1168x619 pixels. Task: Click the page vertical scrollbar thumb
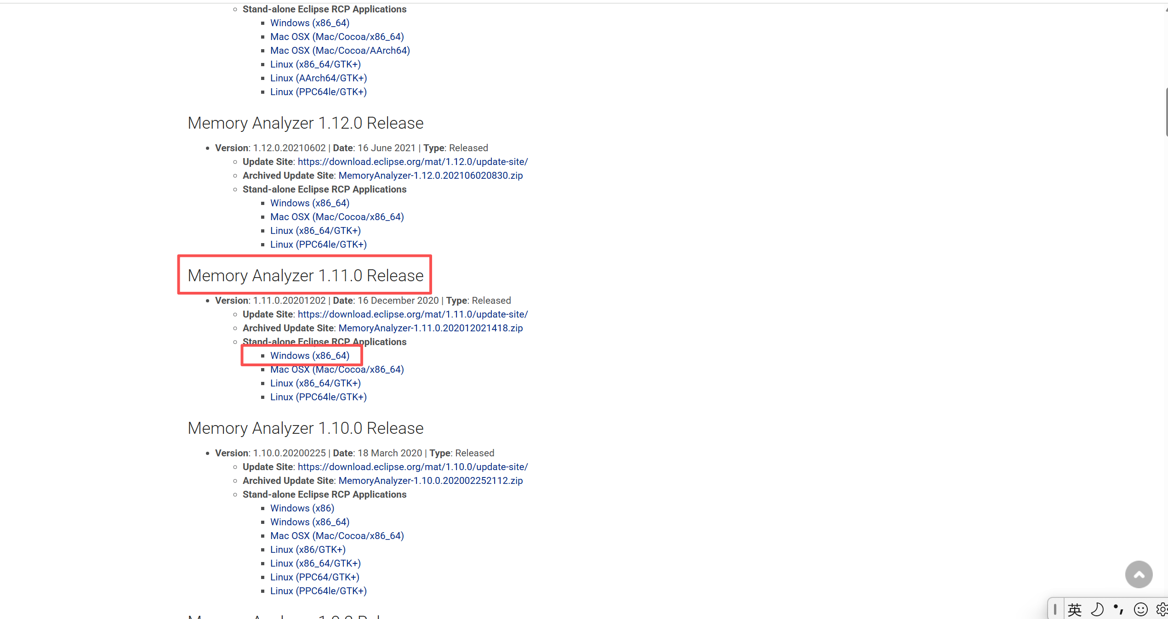[1166, 113]
